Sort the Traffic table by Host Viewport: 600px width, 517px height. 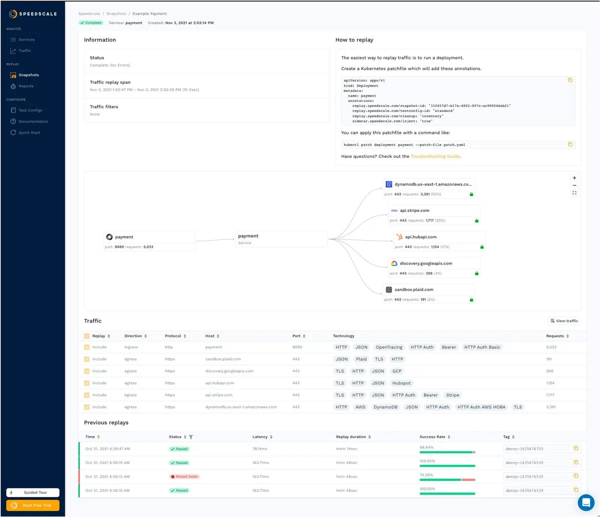pyautogui.click(x=219, y=335)
